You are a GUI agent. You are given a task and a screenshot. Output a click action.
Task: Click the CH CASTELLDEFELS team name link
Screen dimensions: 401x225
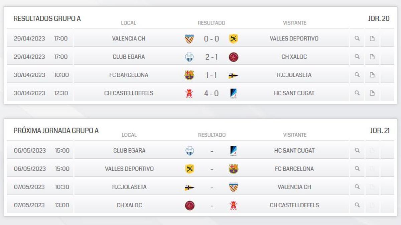click(x=130, y=93)
